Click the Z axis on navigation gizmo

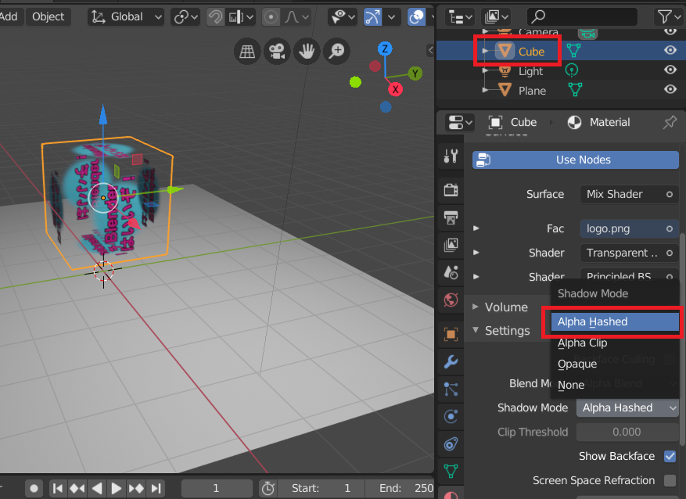pos(385,48)
